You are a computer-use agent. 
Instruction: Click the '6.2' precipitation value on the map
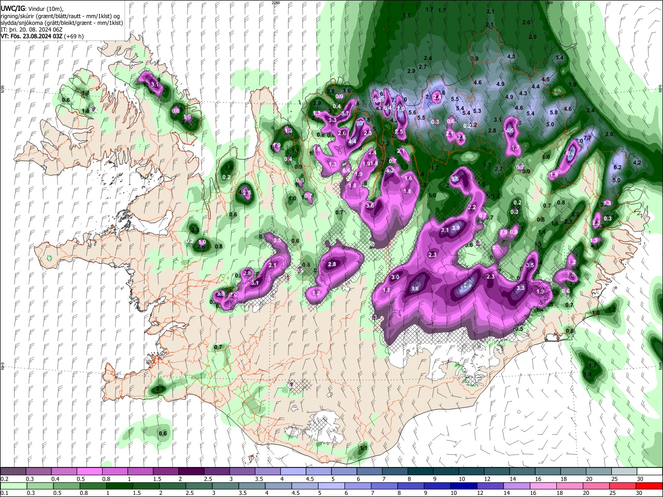coord(617,167)
